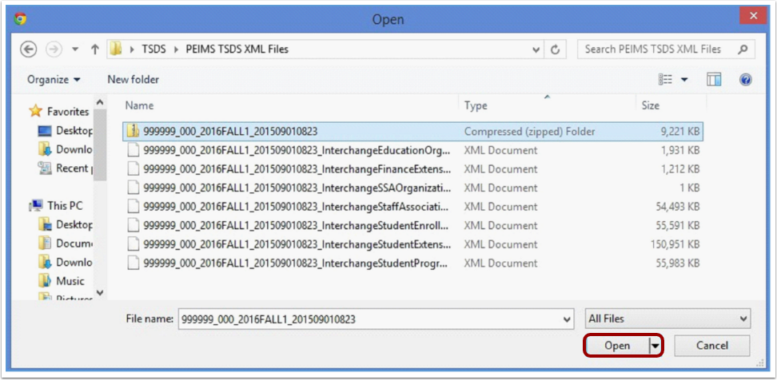Click the zipped folder icon in file list
Image resolution: width=777 pixels, height=380 pixels.
pyautogui.click(x=133, y=131)
